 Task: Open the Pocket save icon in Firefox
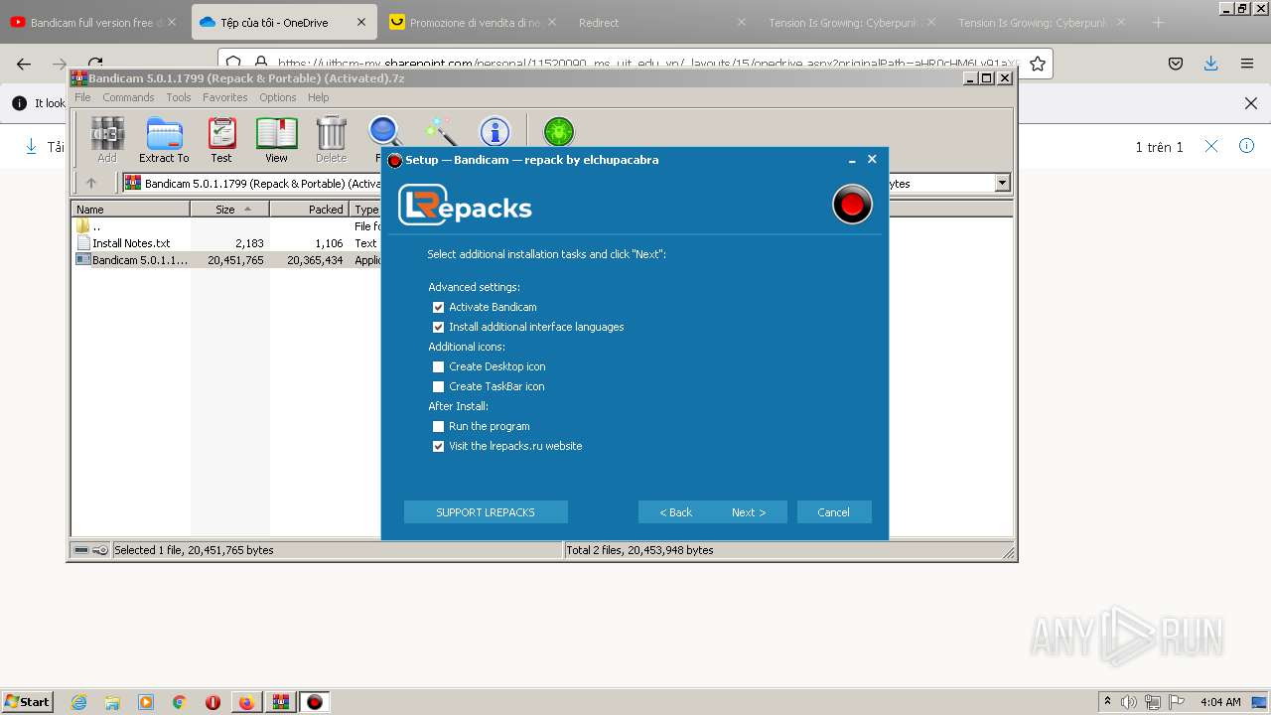pos(1176,64)
